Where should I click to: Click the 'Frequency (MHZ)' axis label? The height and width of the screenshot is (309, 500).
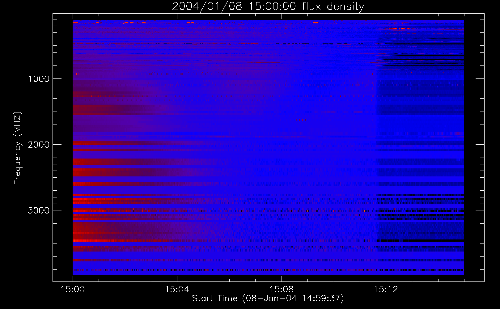point(18,148)
